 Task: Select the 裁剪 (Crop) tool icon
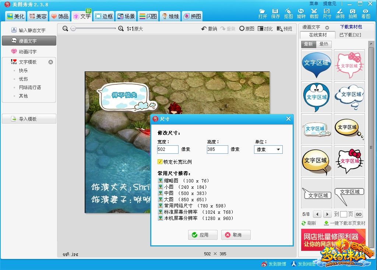pos(314,11)
